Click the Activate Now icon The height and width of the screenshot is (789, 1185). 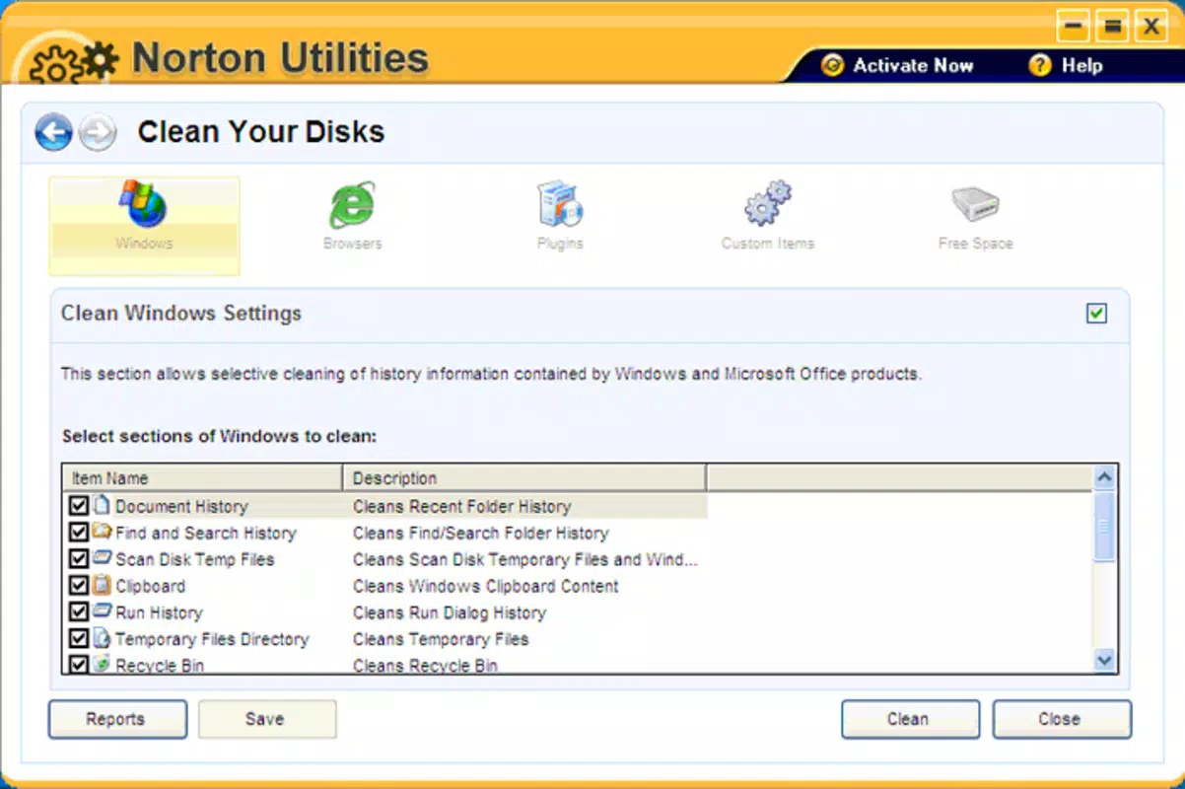pyautogui.click(x=833, y=66)
